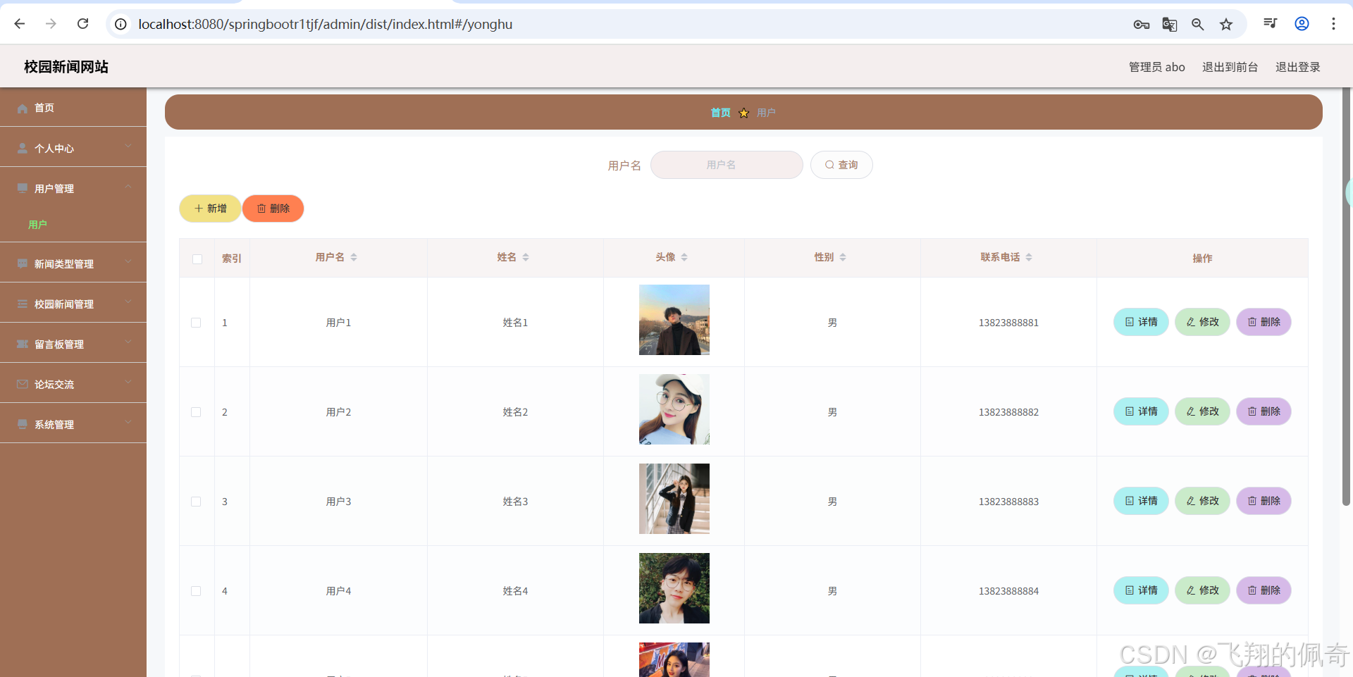The width and height of the screenshot is (1353, 677).
Task: Click the page vertical scrollbar thumb
Action: [x=1346, y=296]
